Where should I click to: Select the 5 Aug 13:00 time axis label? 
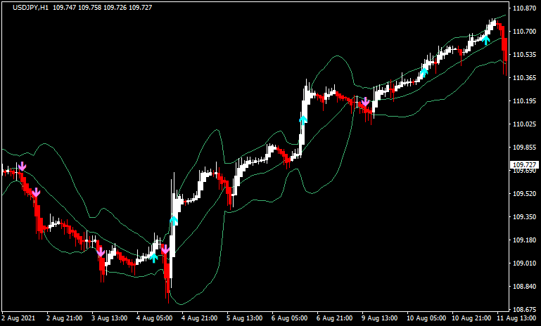(246, 319)
